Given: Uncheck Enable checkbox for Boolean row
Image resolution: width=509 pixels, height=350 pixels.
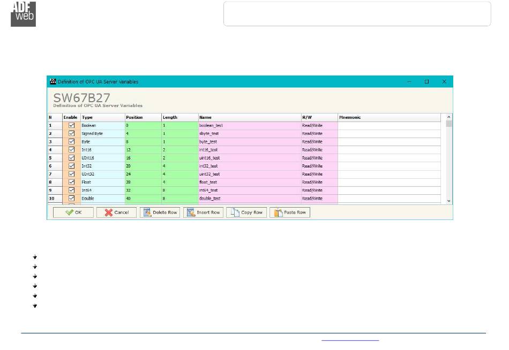Looking at the screenshot, I should pyautogui.click(x=71, y=125).
